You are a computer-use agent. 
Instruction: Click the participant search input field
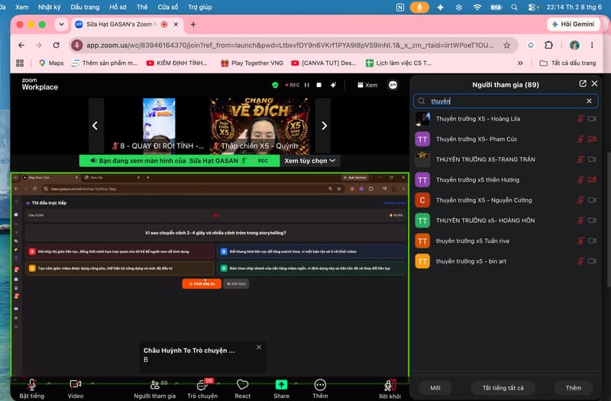pyautogui.click(x=506, y=101)
